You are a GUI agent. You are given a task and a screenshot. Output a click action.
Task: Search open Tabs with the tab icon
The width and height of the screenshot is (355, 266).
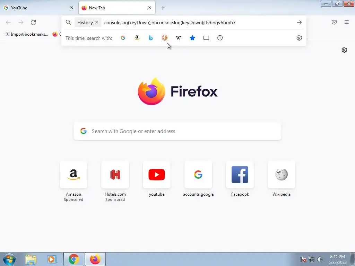pyautogui.click(x=206, y=38)
